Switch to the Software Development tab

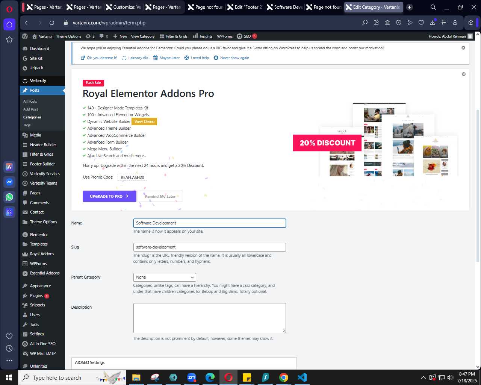[x=284, y=7]
